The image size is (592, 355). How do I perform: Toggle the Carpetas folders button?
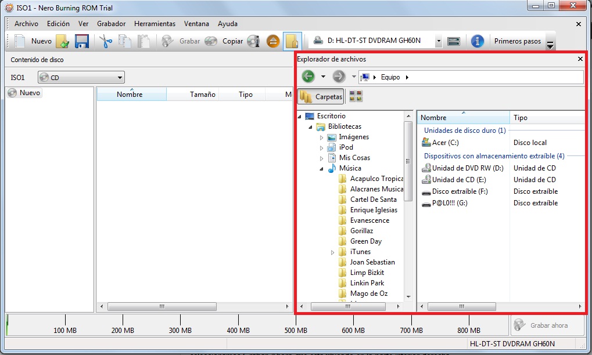[x=321, y=96]
